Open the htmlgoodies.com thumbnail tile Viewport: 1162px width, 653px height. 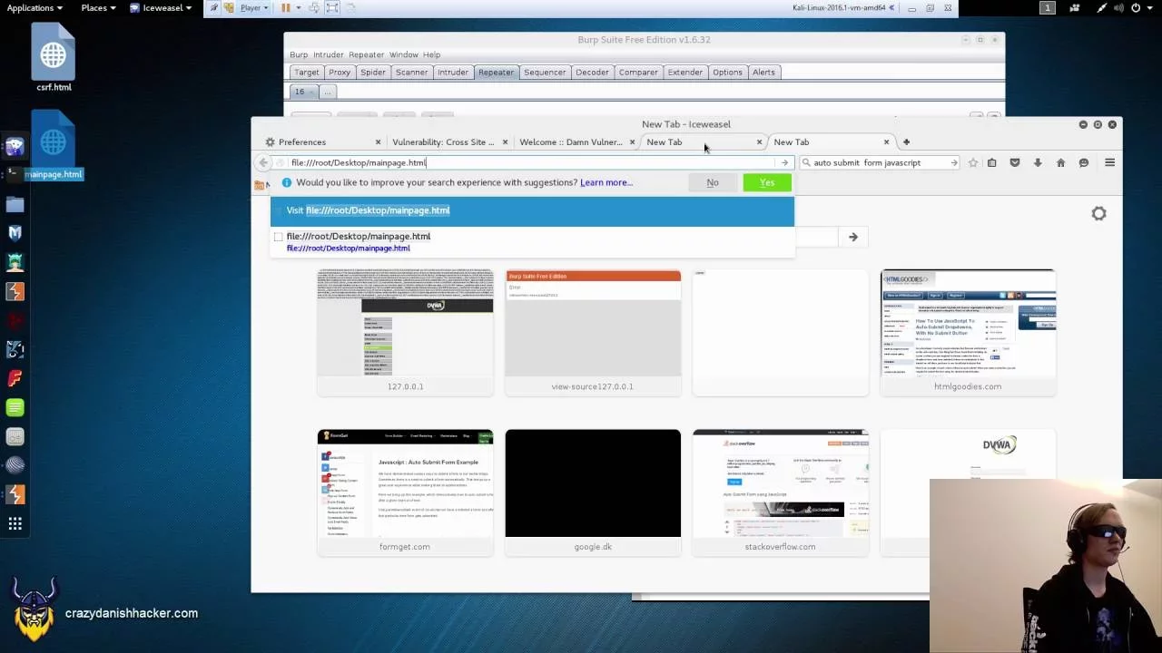pos(968,332)
